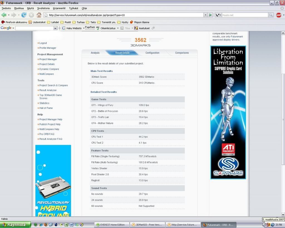Open the Ohje menu
This screenshot has width=285, height=228.
(x=84, y=8)
